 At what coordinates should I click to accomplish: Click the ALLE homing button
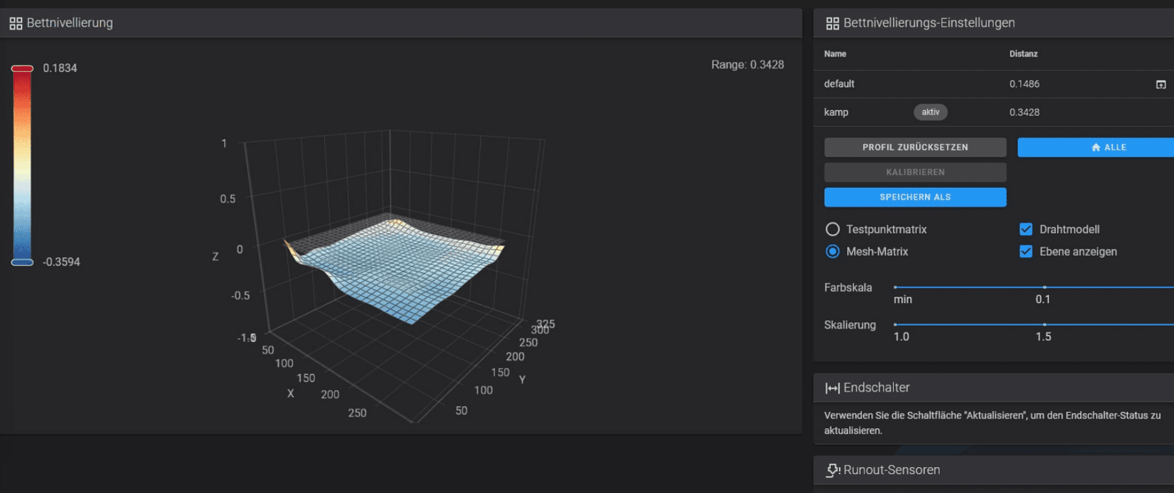tap(1096, 147)
